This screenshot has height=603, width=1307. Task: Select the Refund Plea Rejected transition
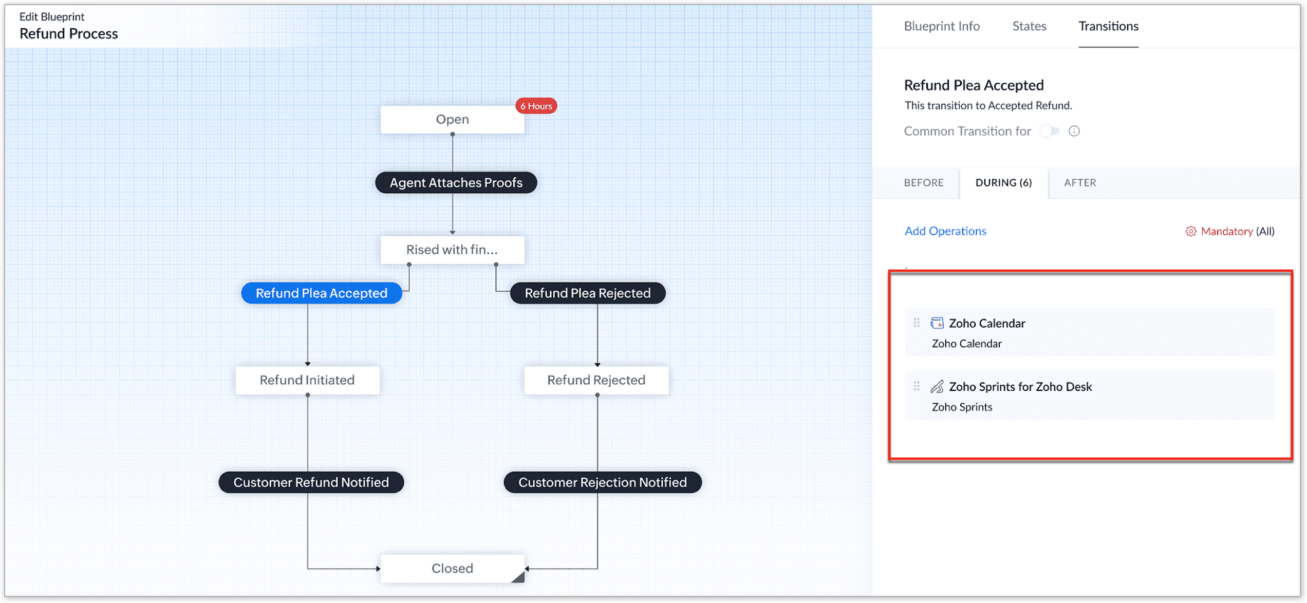(x=587, y=293)
